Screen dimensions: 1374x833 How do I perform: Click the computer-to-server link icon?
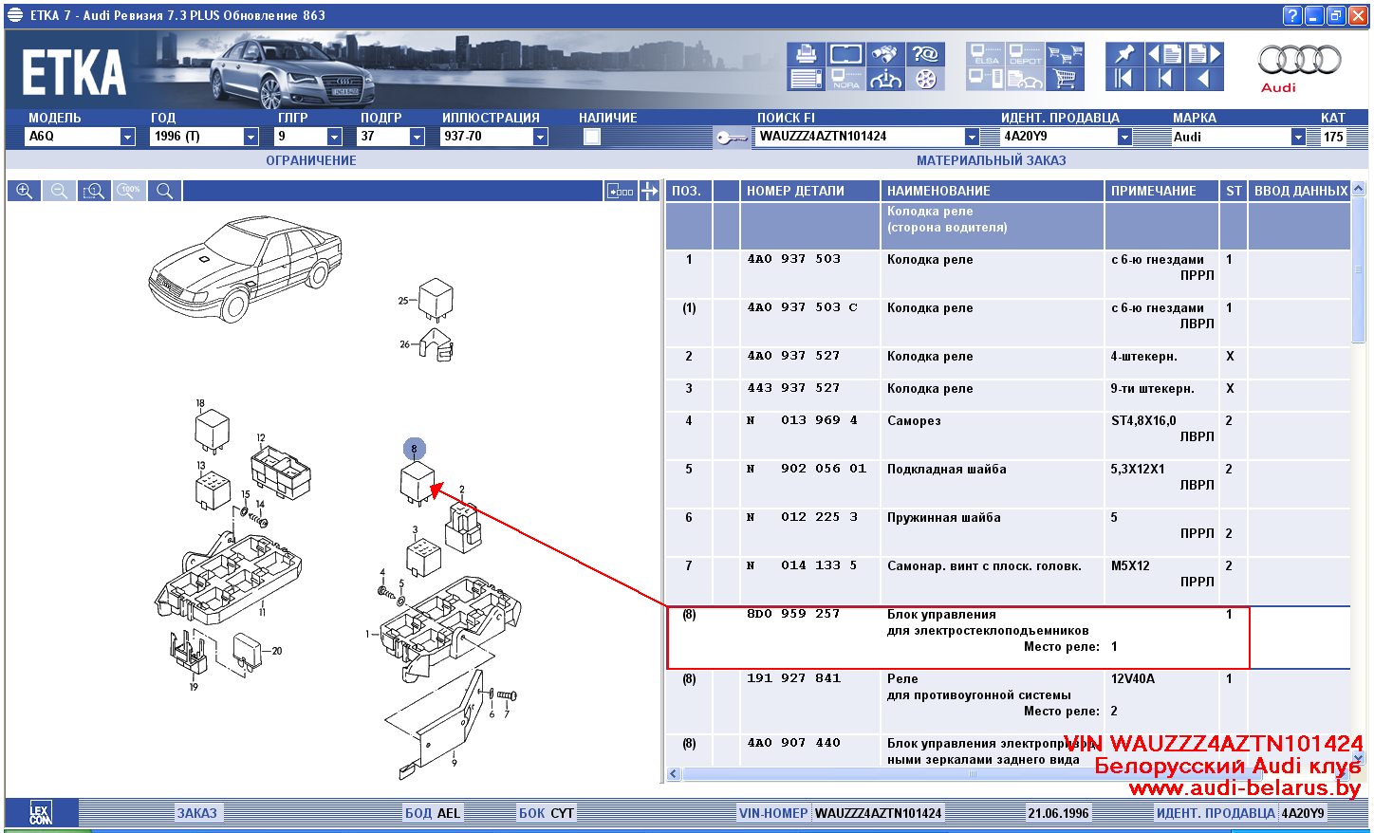tap(985, 79)
